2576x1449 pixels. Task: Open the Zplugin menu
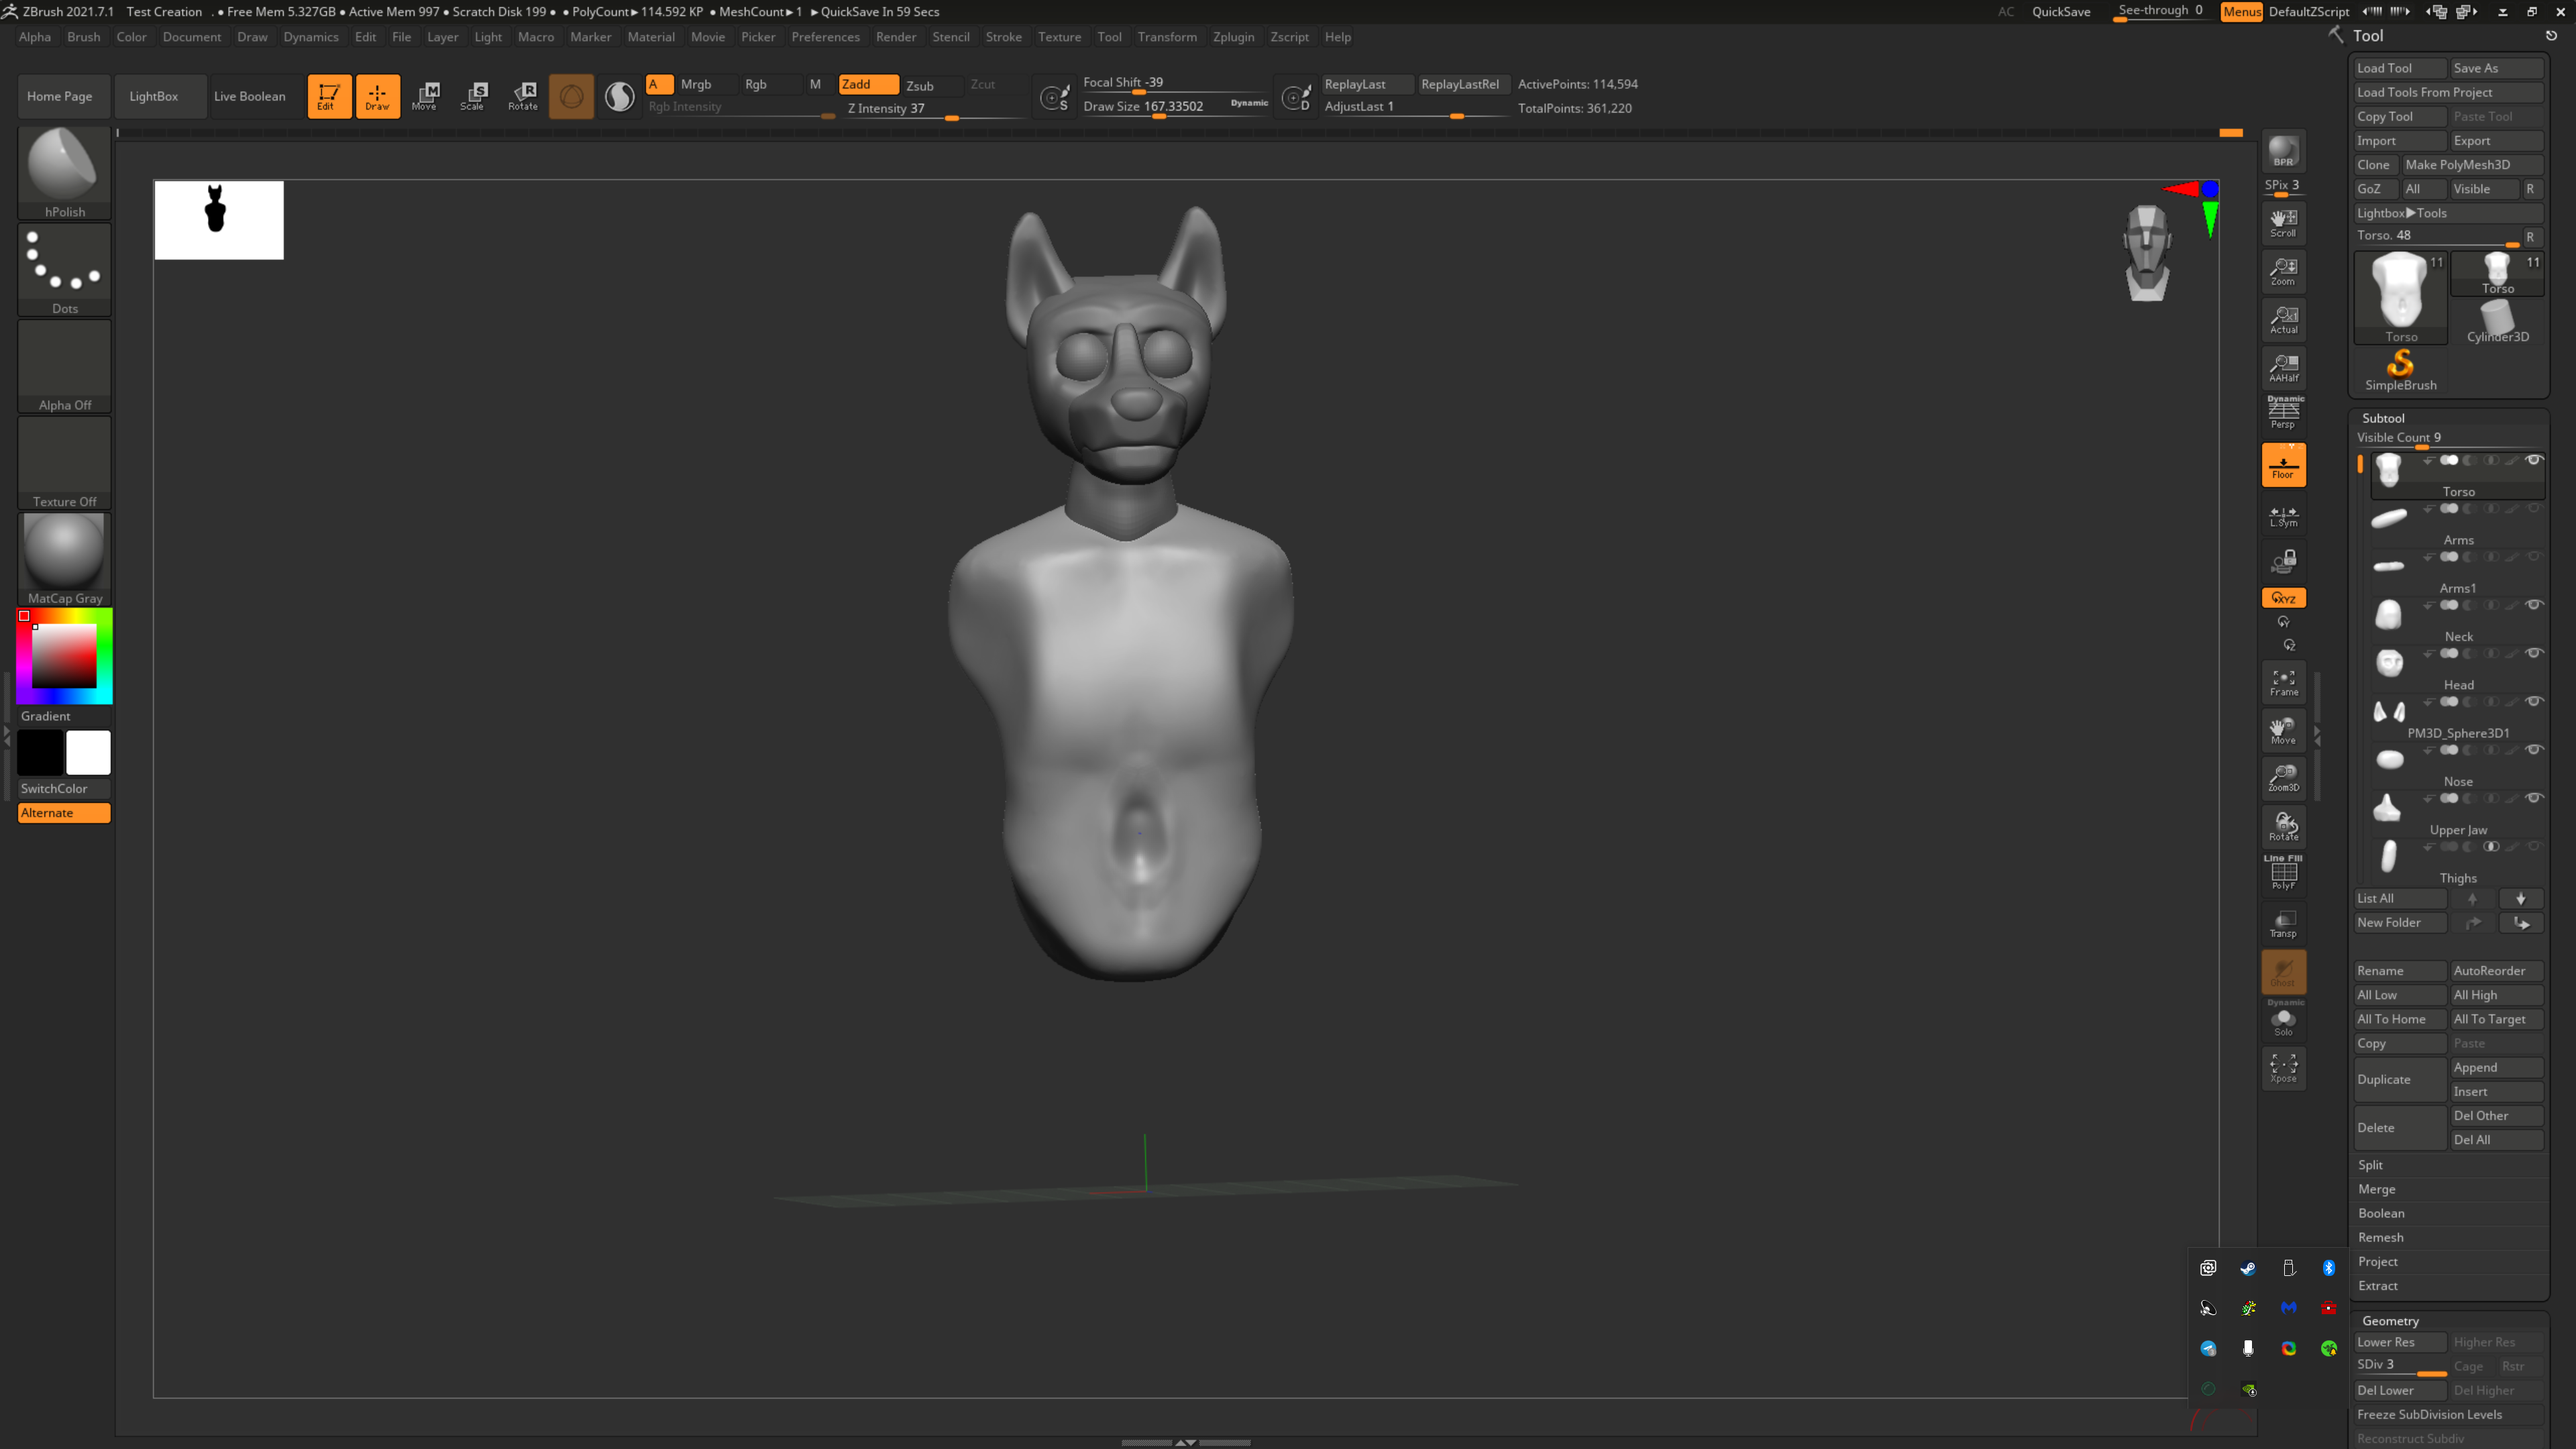1233,37
